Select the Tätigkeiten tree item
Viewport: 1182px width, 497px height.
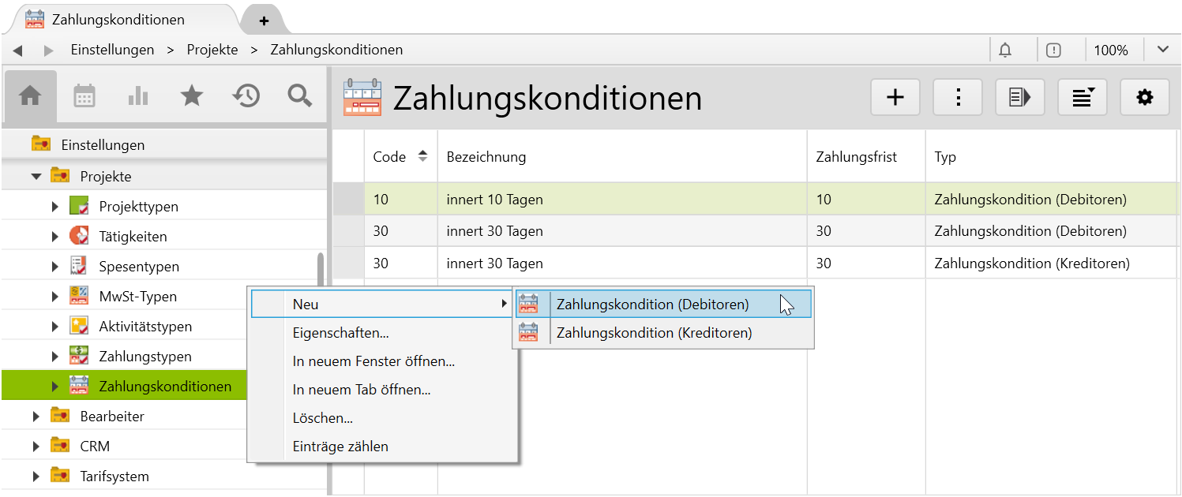(133, 237)
